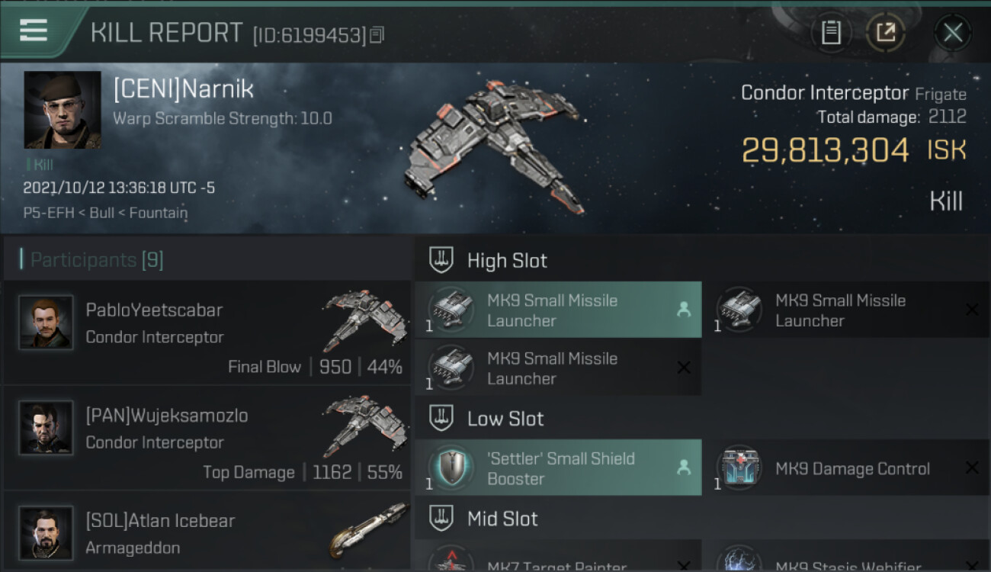Open the clipboard report icon
This screenshot has height=572, width=991.
831,32
